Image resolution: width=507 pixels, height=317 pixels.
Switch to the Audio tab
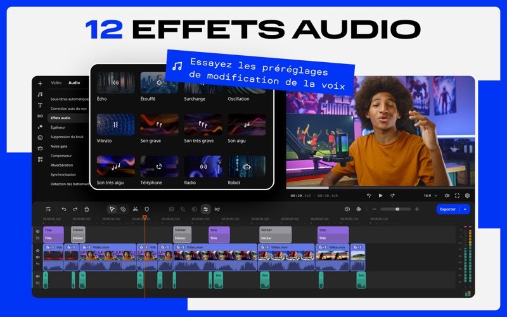[x=74, y=83]
